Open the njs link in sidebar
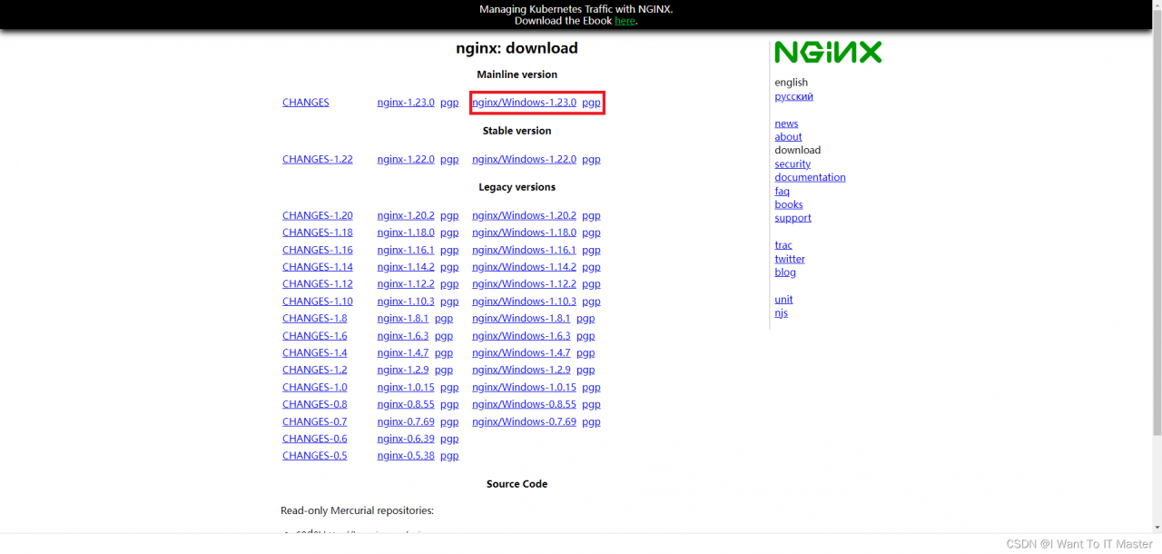This screenshot has height=554, width=1162. [781, 313]
